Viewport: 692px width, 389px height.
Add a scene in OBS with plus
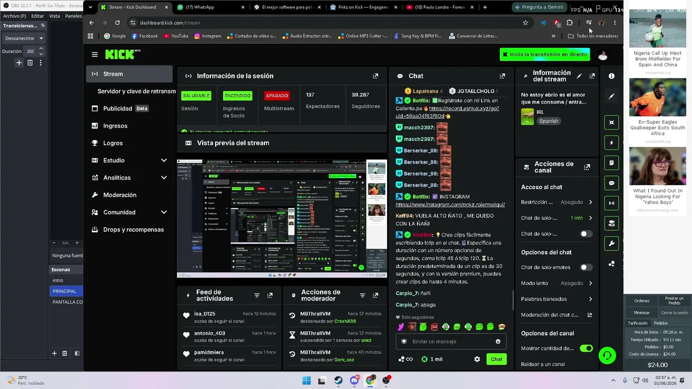(x=54, y=353)
